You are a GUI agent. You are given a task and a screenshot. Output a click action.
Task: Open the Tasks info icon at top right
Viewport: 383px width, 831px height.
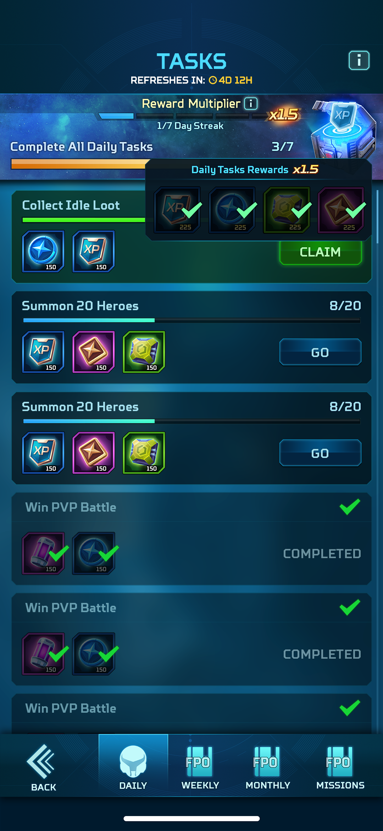coord(359,60)
